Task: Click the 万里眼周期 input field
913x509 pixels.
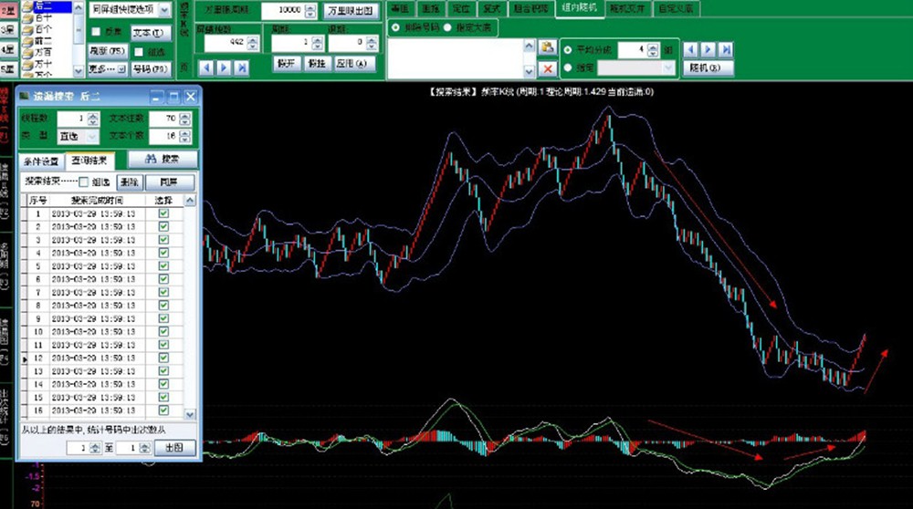Action: click(284, 11)
